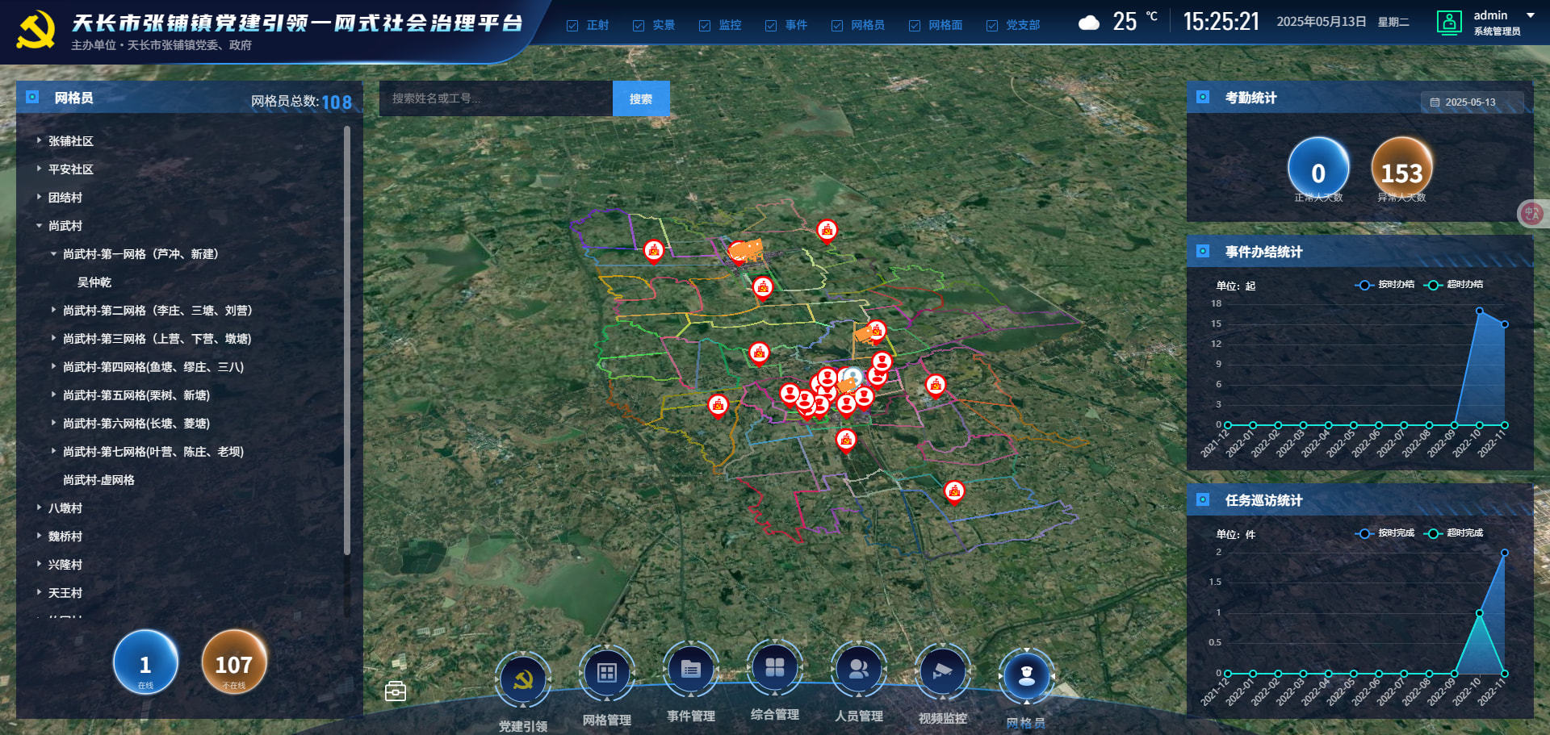Image resolution: width=1550 pixels, height=735 pixels.
Task: Toggle the 监控 layer checkbox
Action: [705, 26]
